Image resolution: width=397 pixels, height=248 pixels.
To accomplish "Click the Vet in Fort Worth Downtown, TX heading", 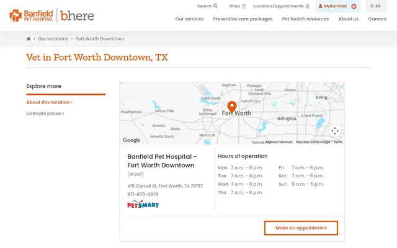I will click(97, 58).
